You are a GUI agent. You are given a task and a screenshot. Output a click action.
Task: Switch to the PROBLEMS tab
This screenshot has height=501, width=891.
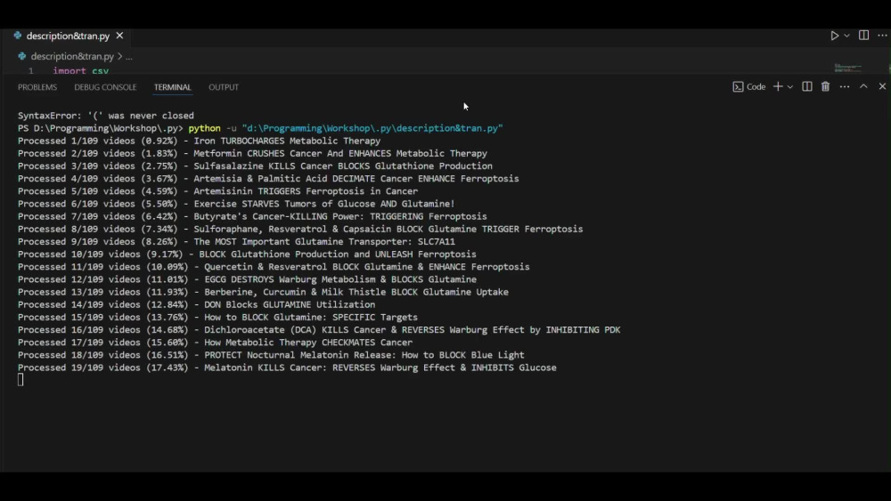pos(37,87)
